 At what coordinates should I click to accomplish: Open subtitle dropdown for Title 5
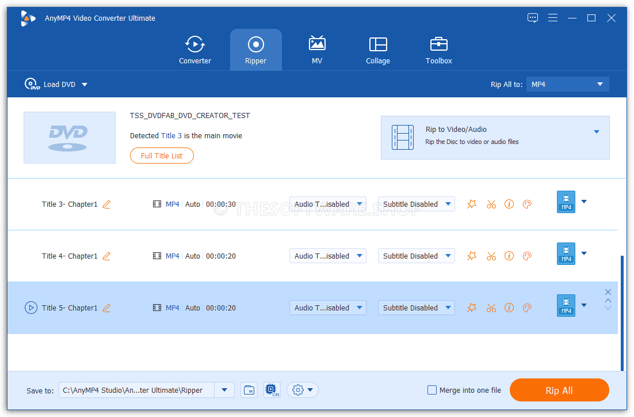pyautogui.click(x=417, y=308)
